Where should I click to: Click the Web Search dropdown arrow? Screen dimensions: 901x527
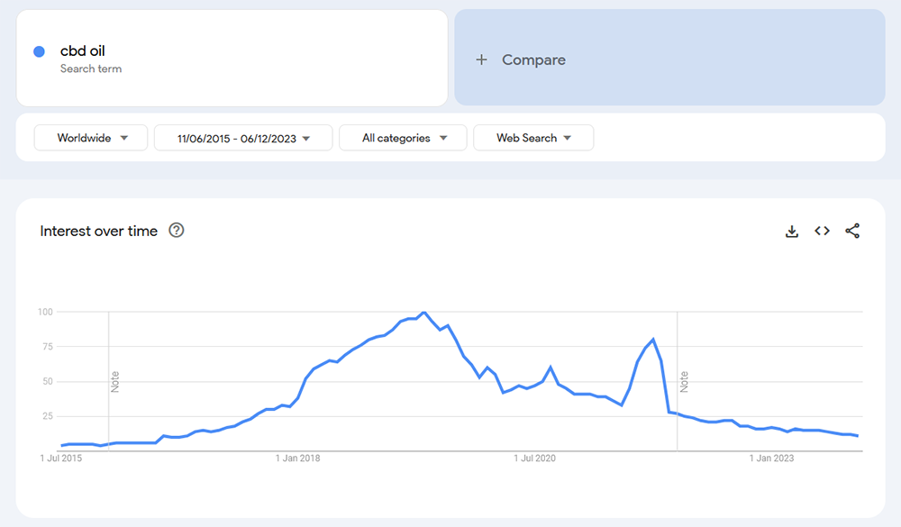[568, 137]
